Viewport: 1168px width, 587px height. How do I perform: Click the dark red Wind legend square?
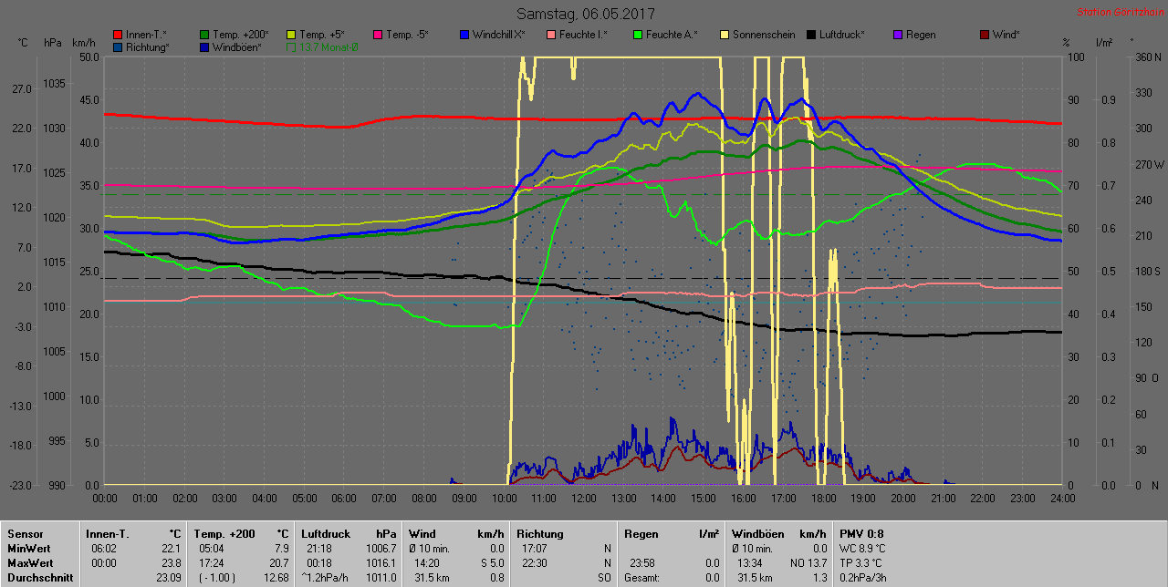coord(985,35)
